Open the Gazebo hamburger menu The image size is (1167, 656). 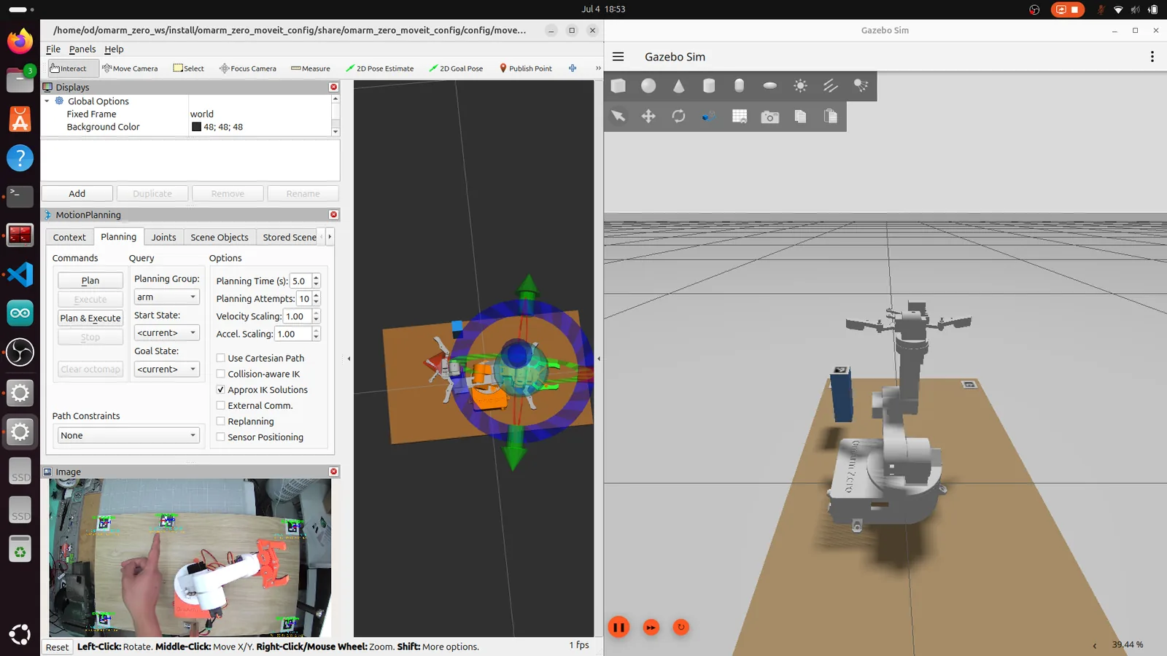tap(619, 57)
